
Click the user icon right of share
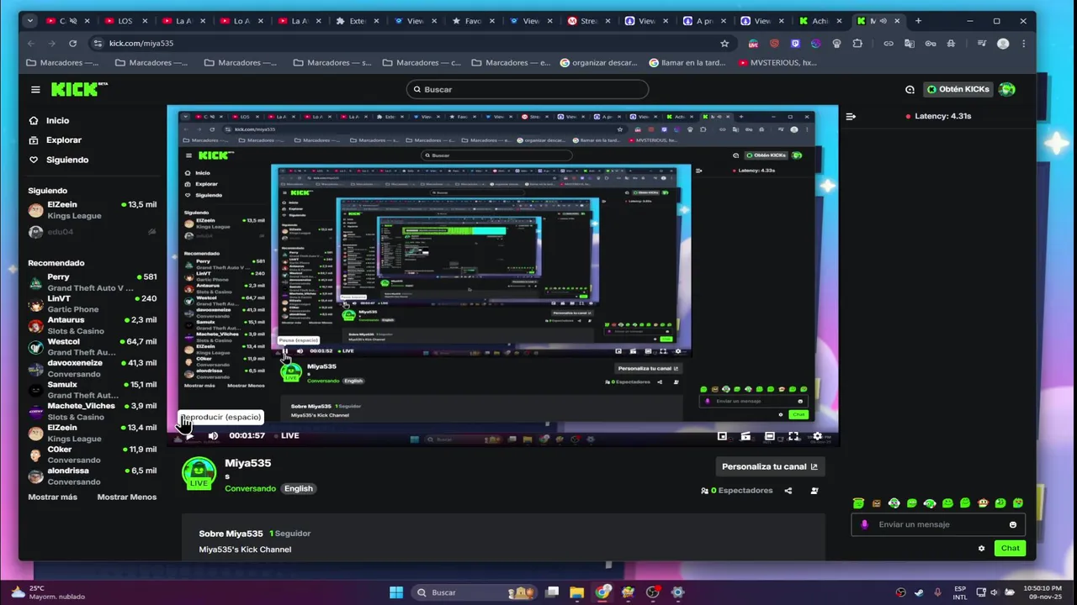coord(814,491)
